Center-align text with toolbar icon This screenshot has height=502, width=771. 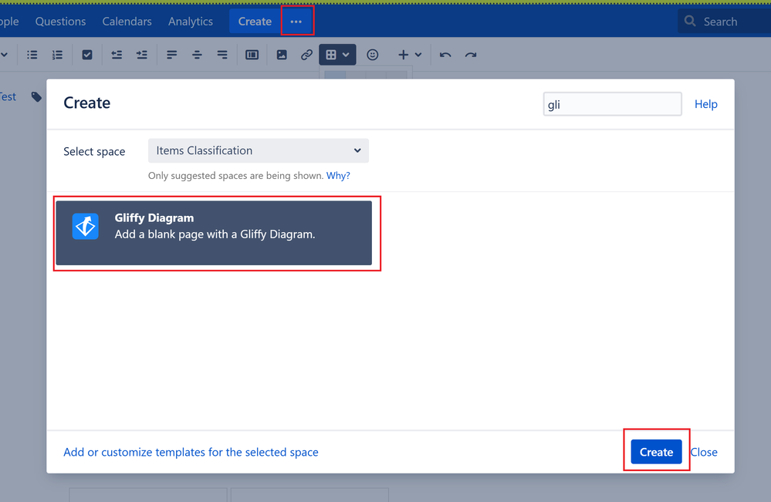pos(197,55)
